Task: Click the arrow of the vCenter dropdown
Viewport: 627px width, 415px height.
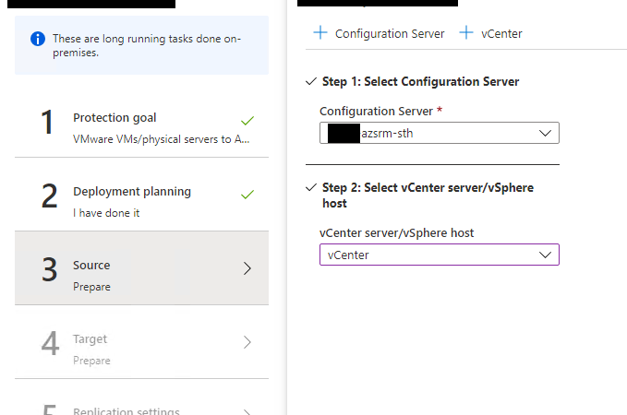Action: point(545,255)
